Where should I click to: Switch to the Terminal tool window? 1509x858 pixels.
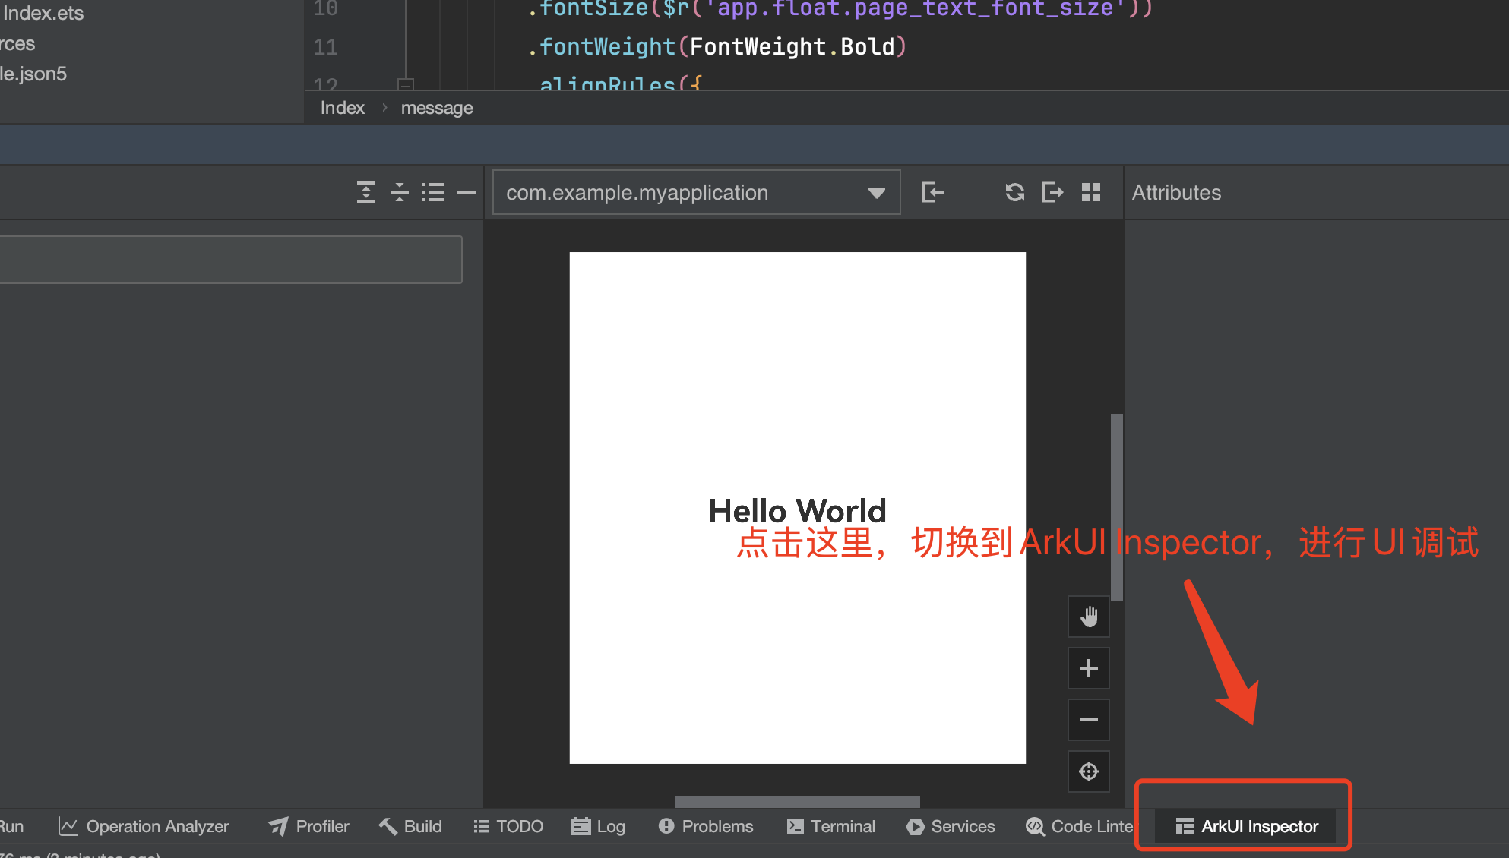831,826
